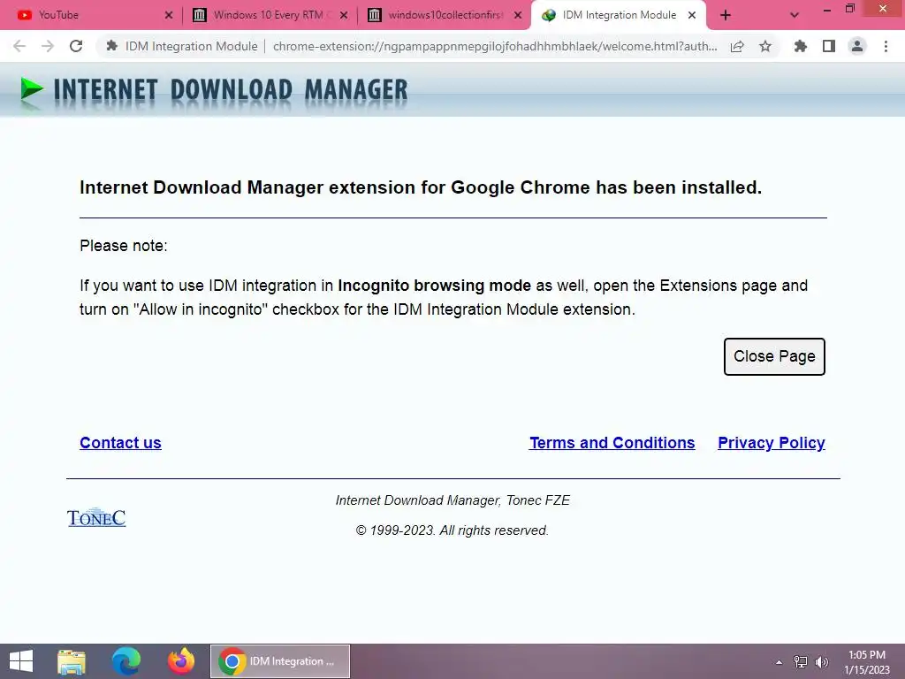Screen dimensions: 905x679
Task: Open the Contact us link
Action: (x=120, y=443)
